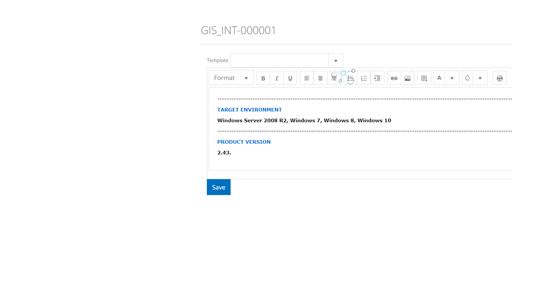The image size is (552, 282).
Task: Click the TARGET ENVIRONMENT heading text
Action: (249, 110)
